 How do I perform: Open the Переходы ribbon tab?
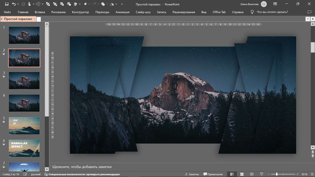pos(102,12)
